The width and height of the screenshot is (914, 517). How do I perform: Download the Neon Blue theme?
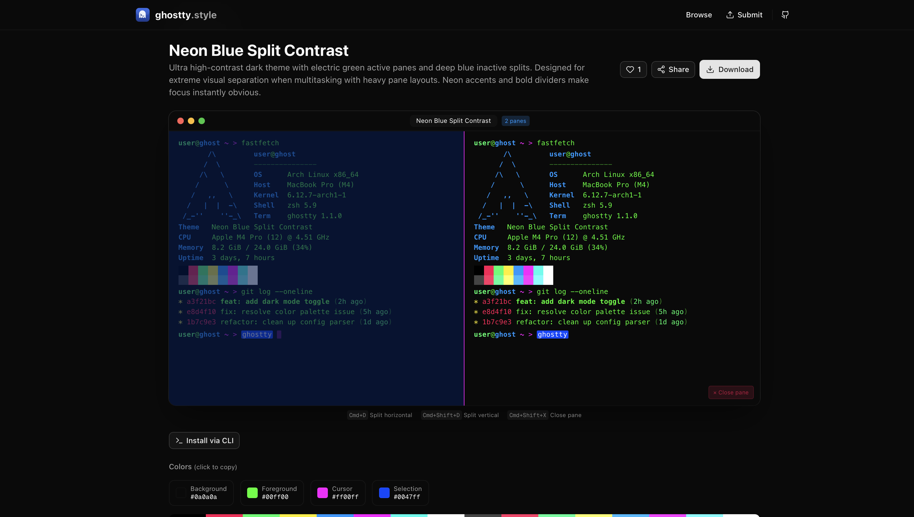[729, 69]
